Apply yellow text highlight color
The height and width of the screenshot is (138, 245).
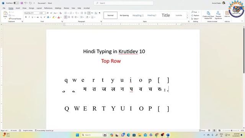tap(54, 17)
